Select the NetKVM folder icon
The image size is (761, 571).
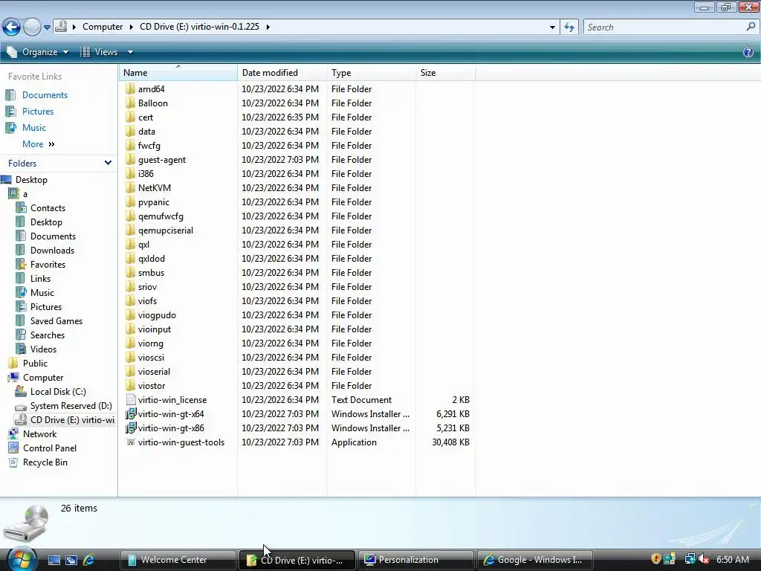(130, 188)
